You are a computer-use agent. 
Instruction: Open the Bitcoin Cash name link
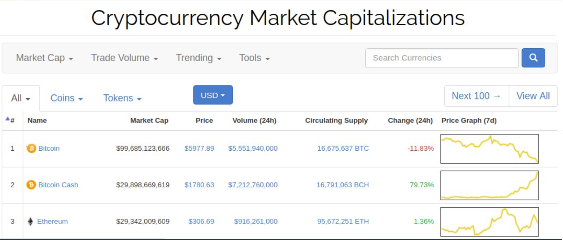[x=58, y=185]
